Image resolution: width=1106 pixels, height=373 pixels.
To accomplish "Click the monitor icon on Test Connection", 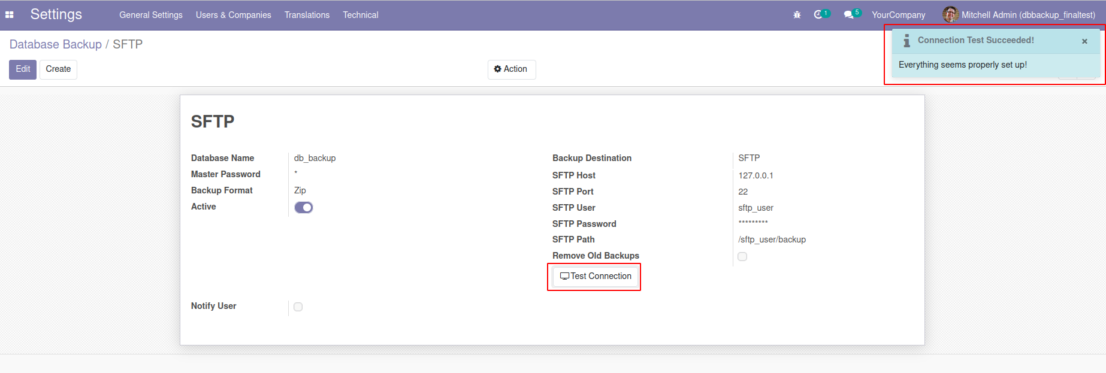I will coord(564,276).
